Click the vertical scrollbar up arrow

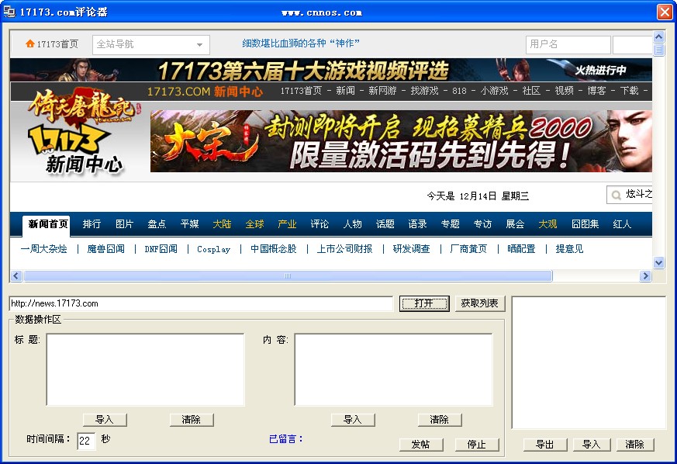(x=658, y=36)
